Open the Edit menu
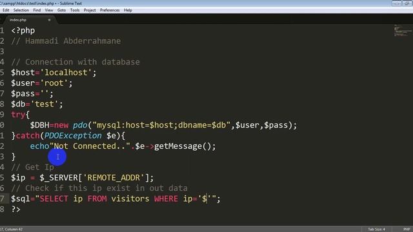Image resolution: width=413 pixels, height=232 pixels. [x=6, y=10]
